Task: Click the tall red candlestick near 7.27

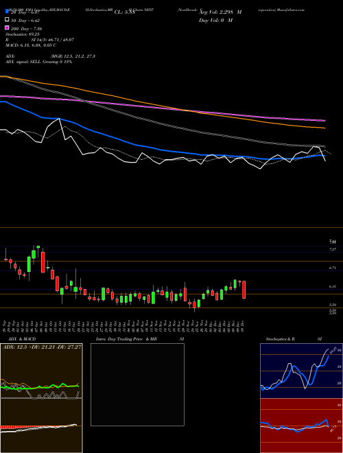Action: tap(43, 262)
